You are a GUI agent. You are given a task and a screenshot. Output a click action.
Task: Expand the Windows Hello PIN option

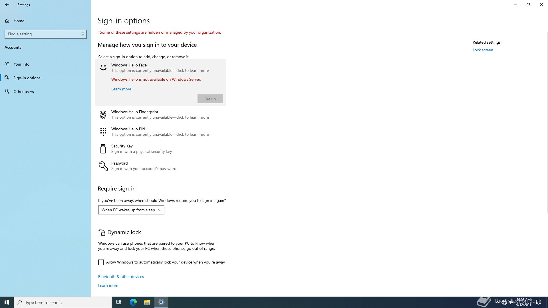tap(161, 132)
